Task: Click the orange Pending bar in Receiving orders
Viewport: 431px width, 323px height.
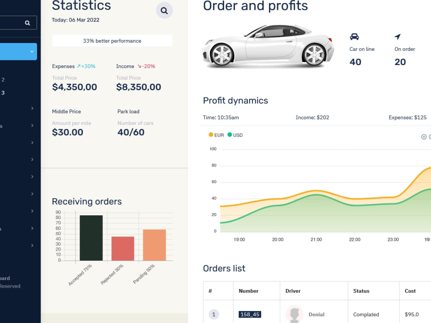Action: tap(154, 245)
